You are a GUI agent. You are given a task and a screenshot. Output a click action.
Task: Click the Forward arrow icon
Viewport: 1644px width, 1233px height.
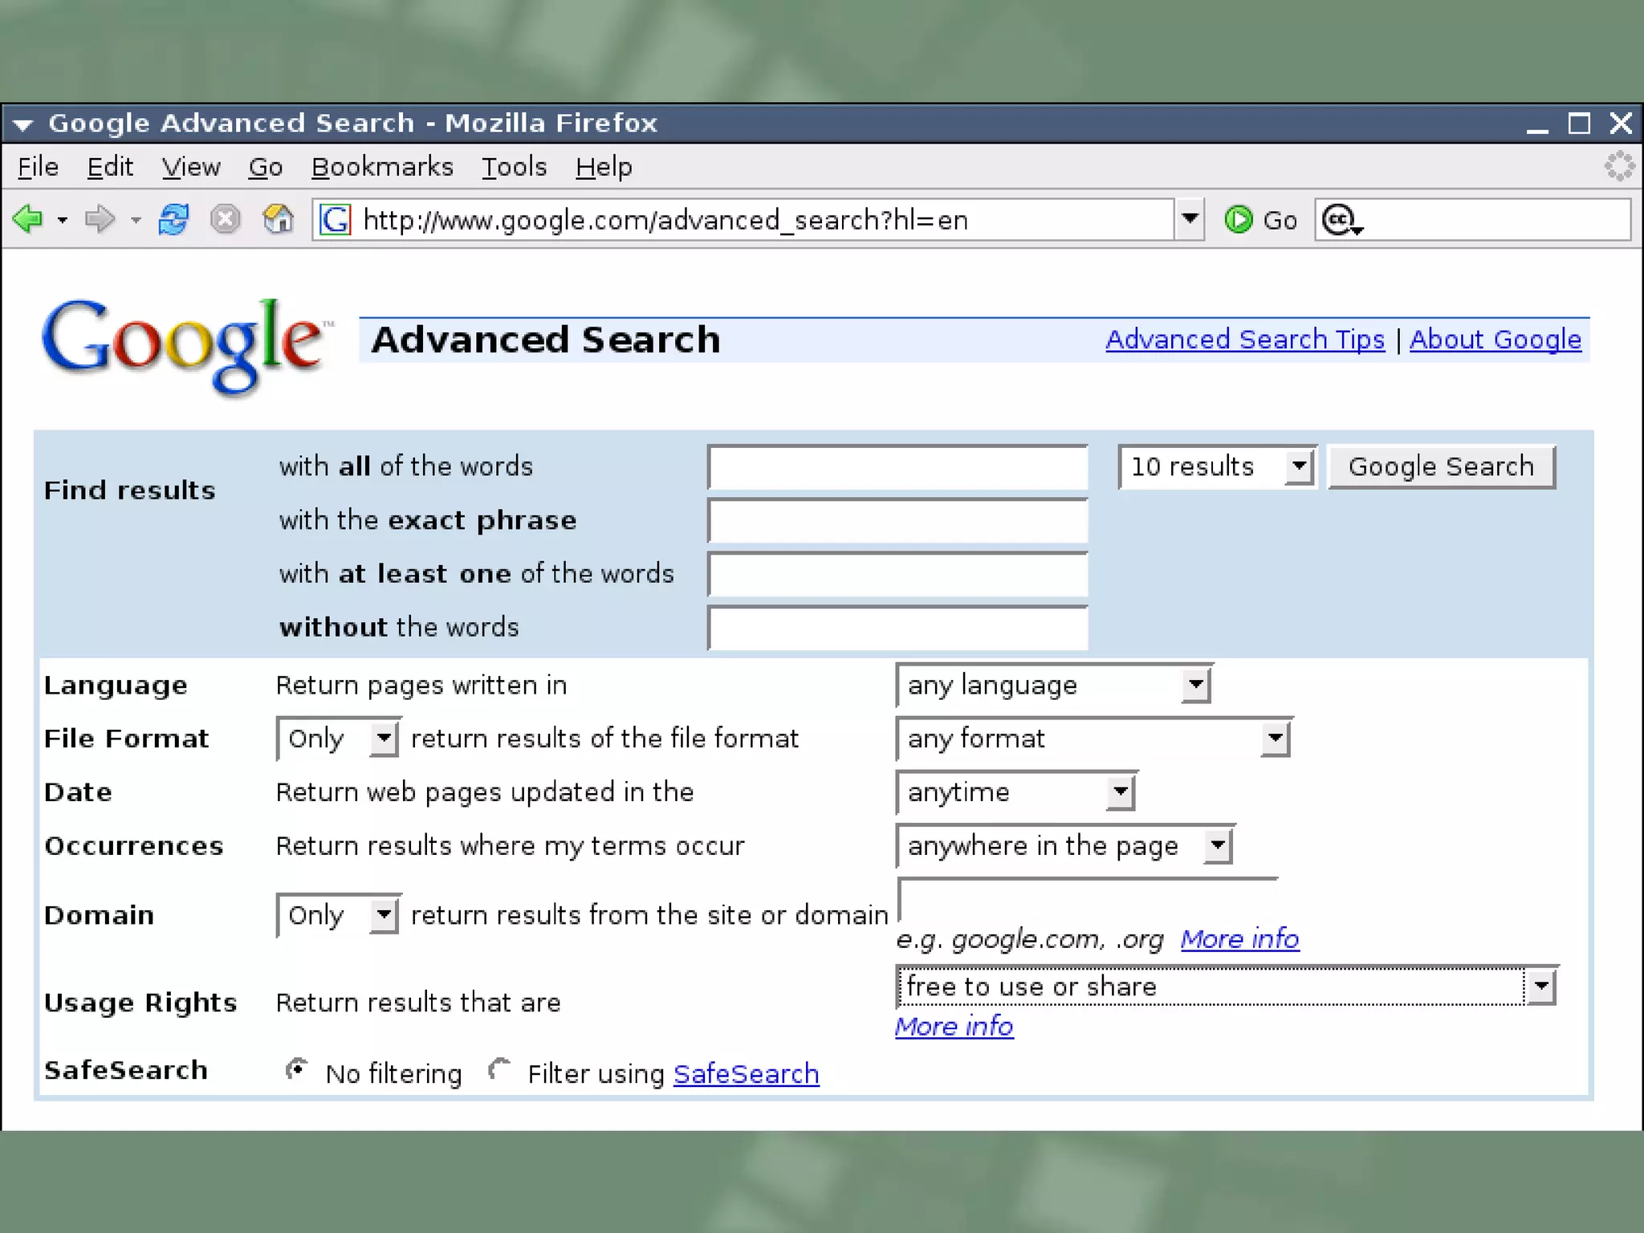pyautogui.click(x=100, y=218)
